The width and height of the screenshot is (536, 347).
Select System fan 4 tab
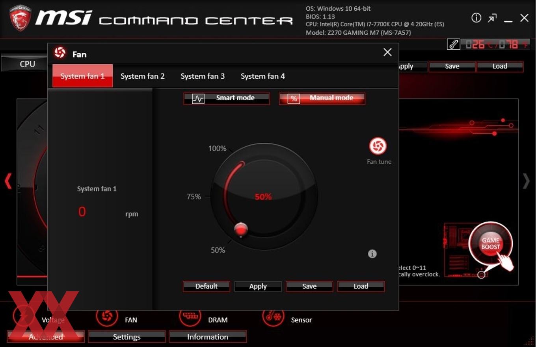(262, 76)
